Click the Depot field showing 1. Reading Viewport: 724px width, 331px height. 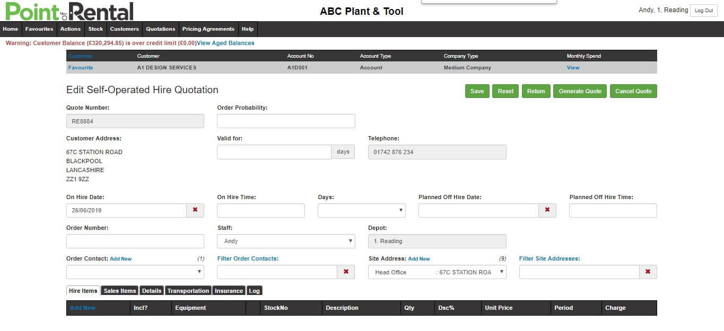click(x=438, y=241)
